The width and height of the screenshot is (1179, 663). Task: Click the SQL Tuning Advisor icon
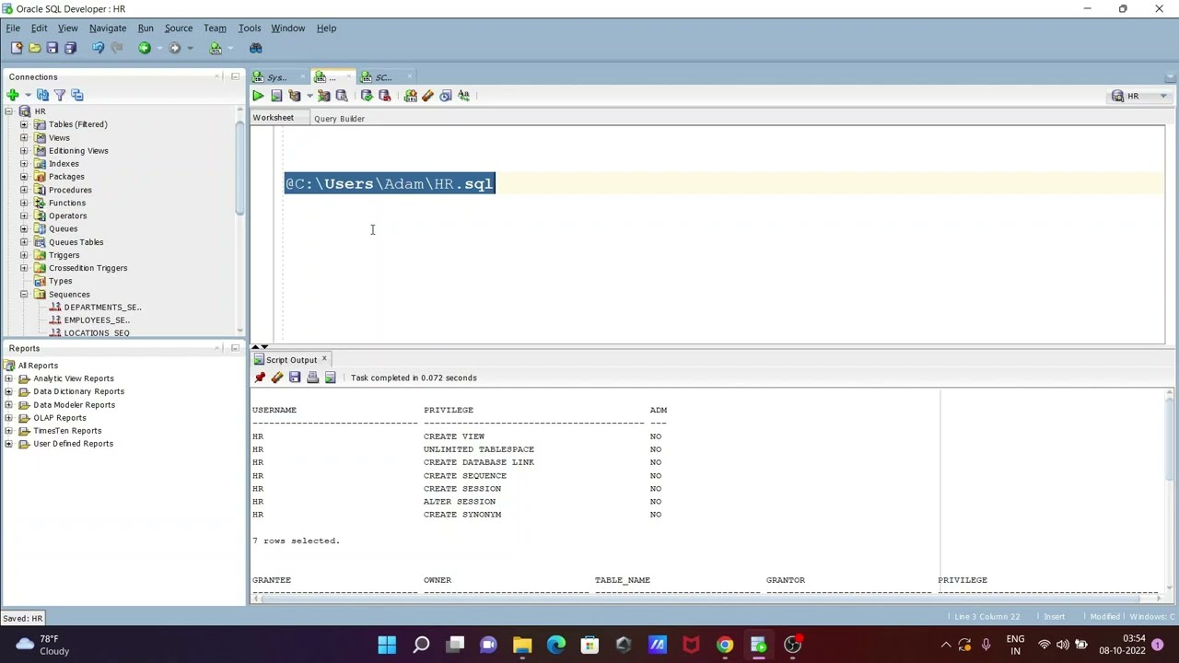pyautogui.click(x=341, y=96)
